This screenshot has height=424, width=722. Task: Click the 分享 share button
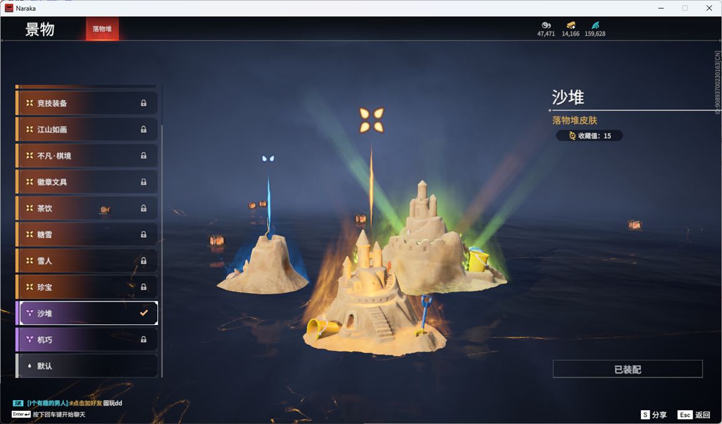(x=653, y=415)
